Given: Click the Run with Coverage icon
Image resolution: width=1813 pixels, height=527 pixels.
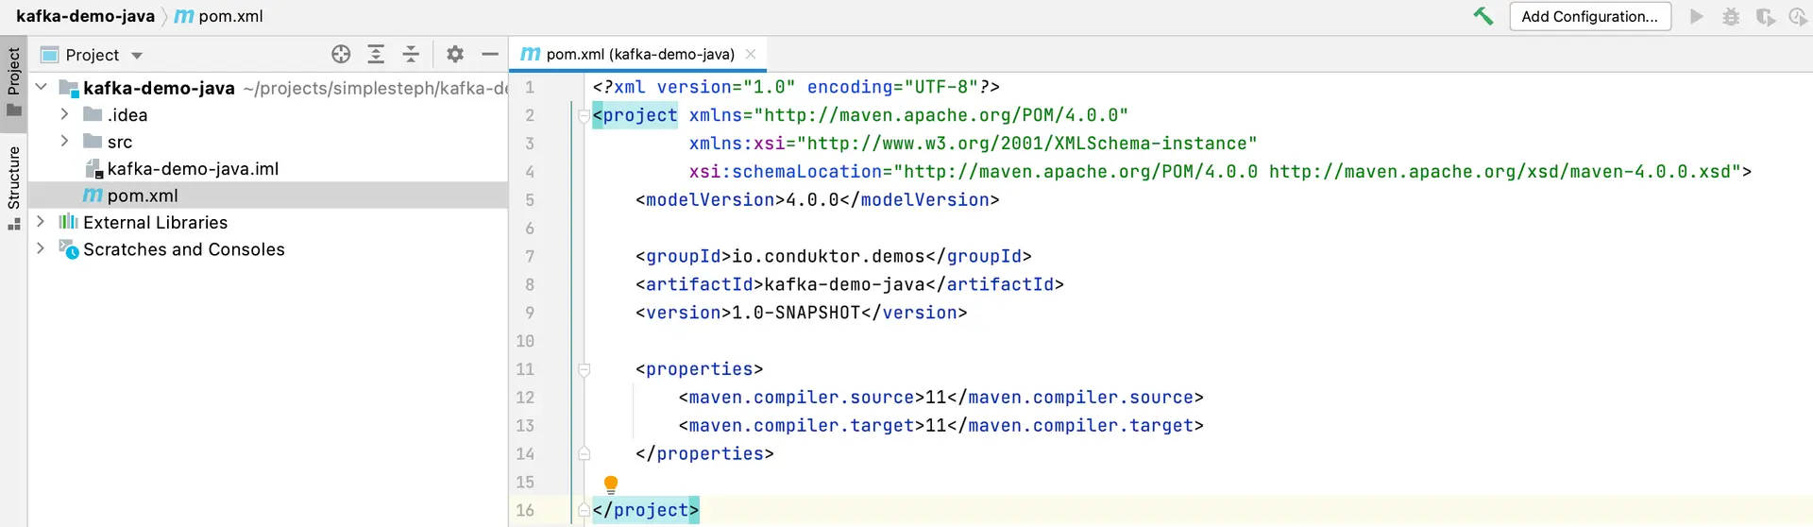Looking at the screenshot, I should [x=1765, y=16].
